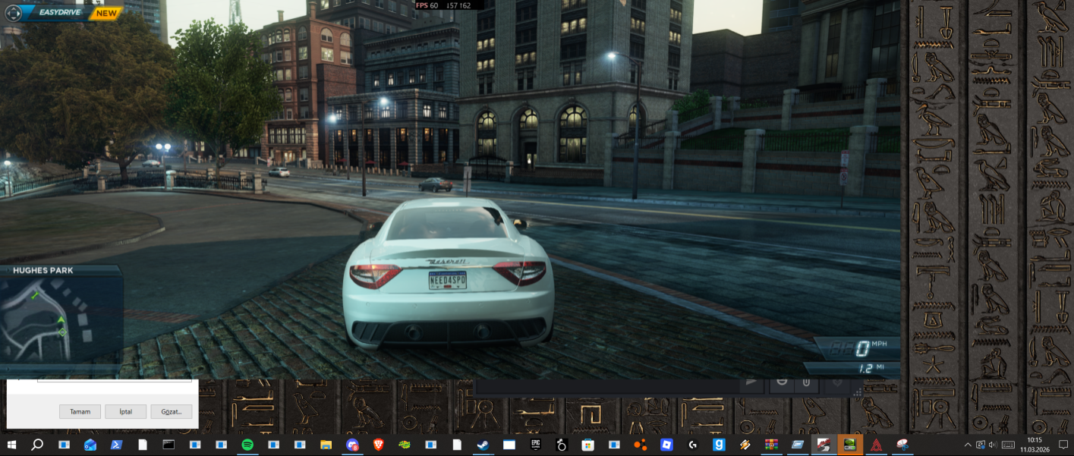Open the File Explorer taskbar icon
Viewport: 1074px width, 456px height.
[x=326, y=445]
